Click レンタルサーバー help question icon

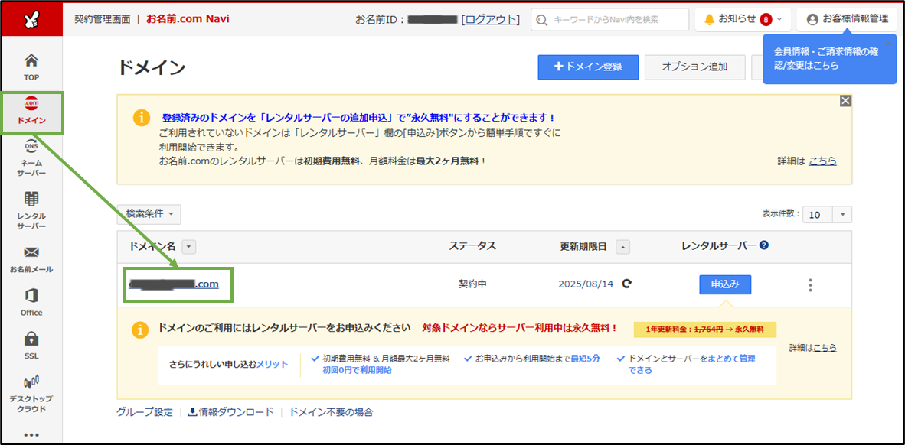764,245
